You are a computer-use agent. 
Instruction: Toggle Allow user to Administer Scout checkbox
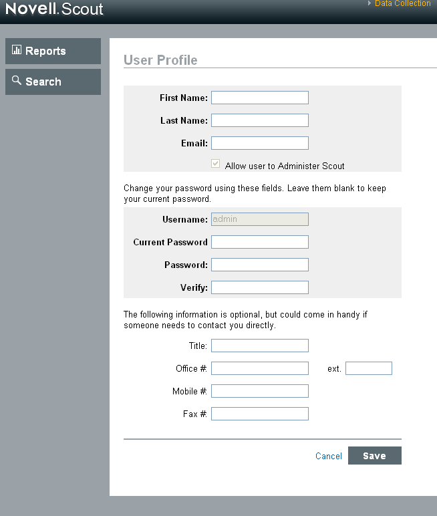[215, 164]
